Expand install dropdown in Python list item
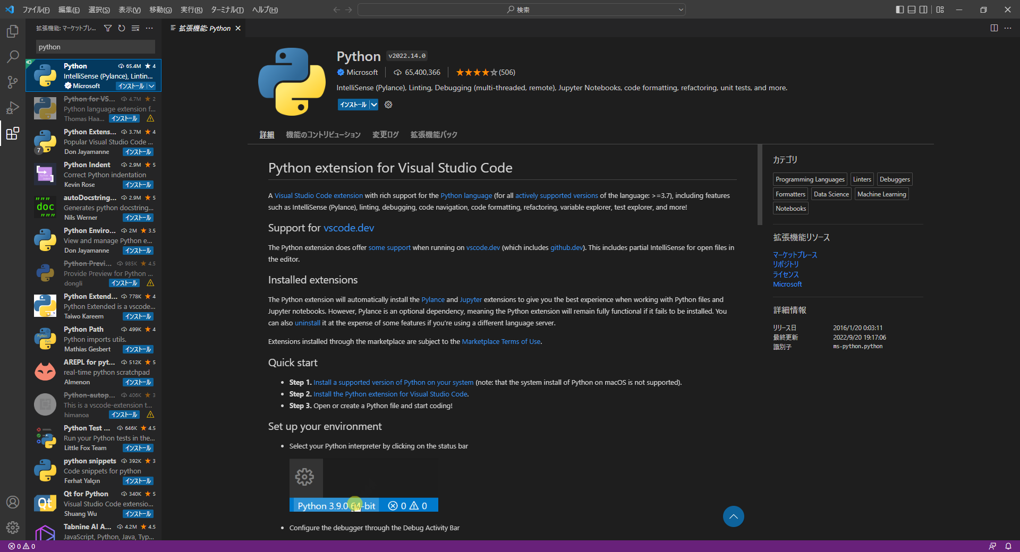 (151, 86)
